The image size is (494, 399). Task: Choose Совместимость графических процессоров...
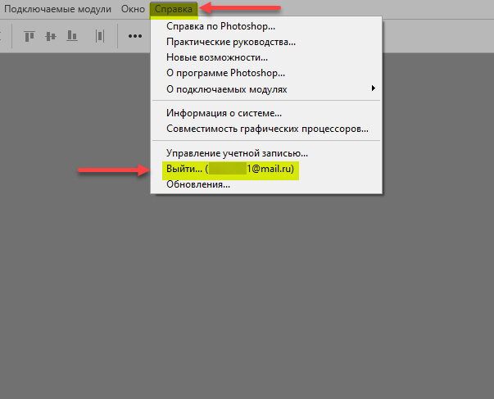[x=266, y=129]
